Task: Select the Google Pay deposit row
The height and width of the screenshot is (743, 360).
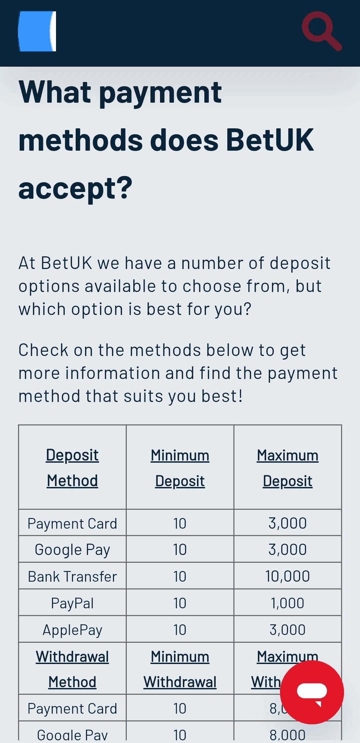Action: (x=72, y=550)
